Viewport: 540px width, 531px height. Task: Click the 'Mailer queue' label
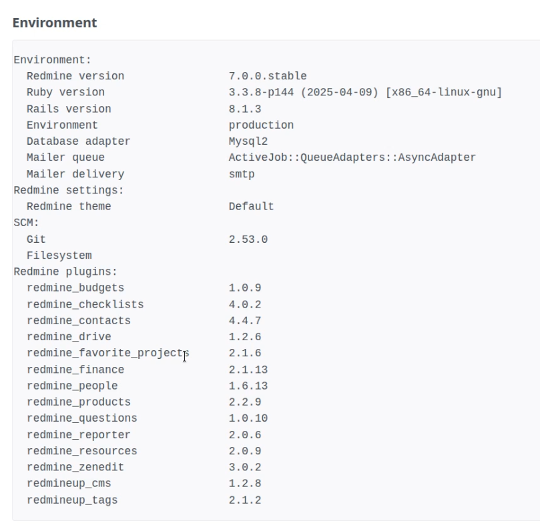65,157
